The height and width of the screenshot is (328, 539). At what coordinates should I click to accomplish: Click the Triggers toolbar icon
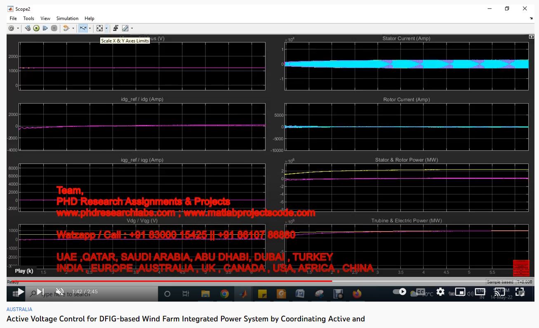pos(116,28)
